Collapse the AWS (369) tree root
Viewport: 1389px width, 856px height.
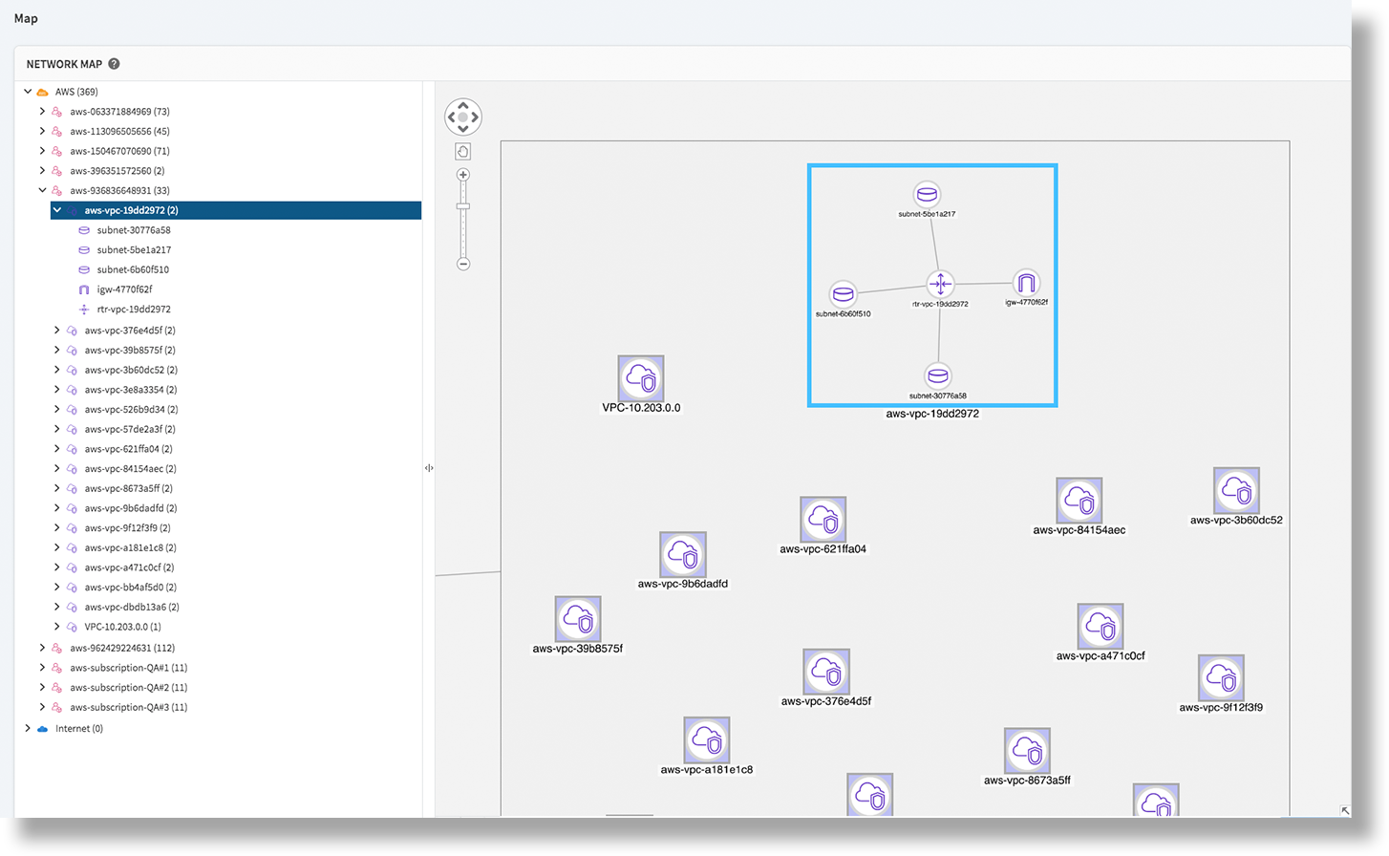[28, 92]
